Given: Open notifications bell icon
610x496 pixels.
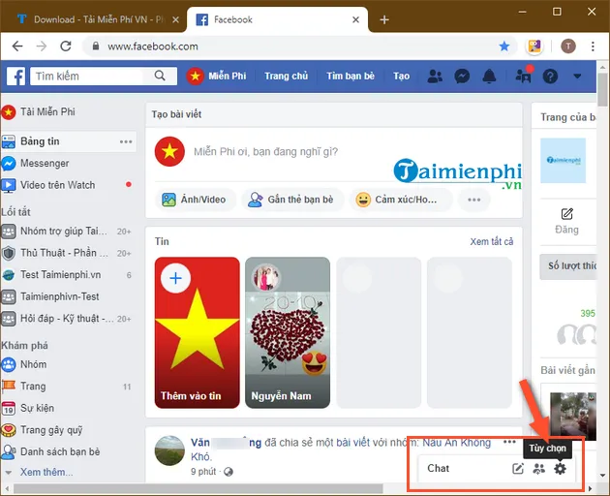Looking at the screenshot, I should [489, 76].
